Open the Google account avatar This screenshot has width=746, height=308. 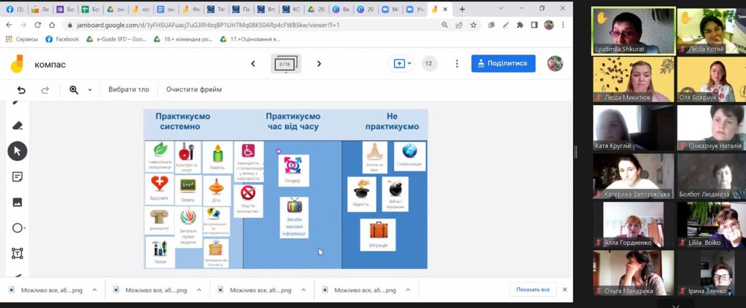pos(555,63)
